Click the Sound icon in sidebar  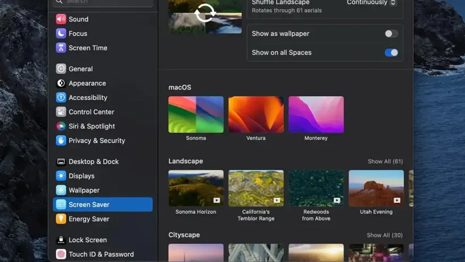coord(61,19)
